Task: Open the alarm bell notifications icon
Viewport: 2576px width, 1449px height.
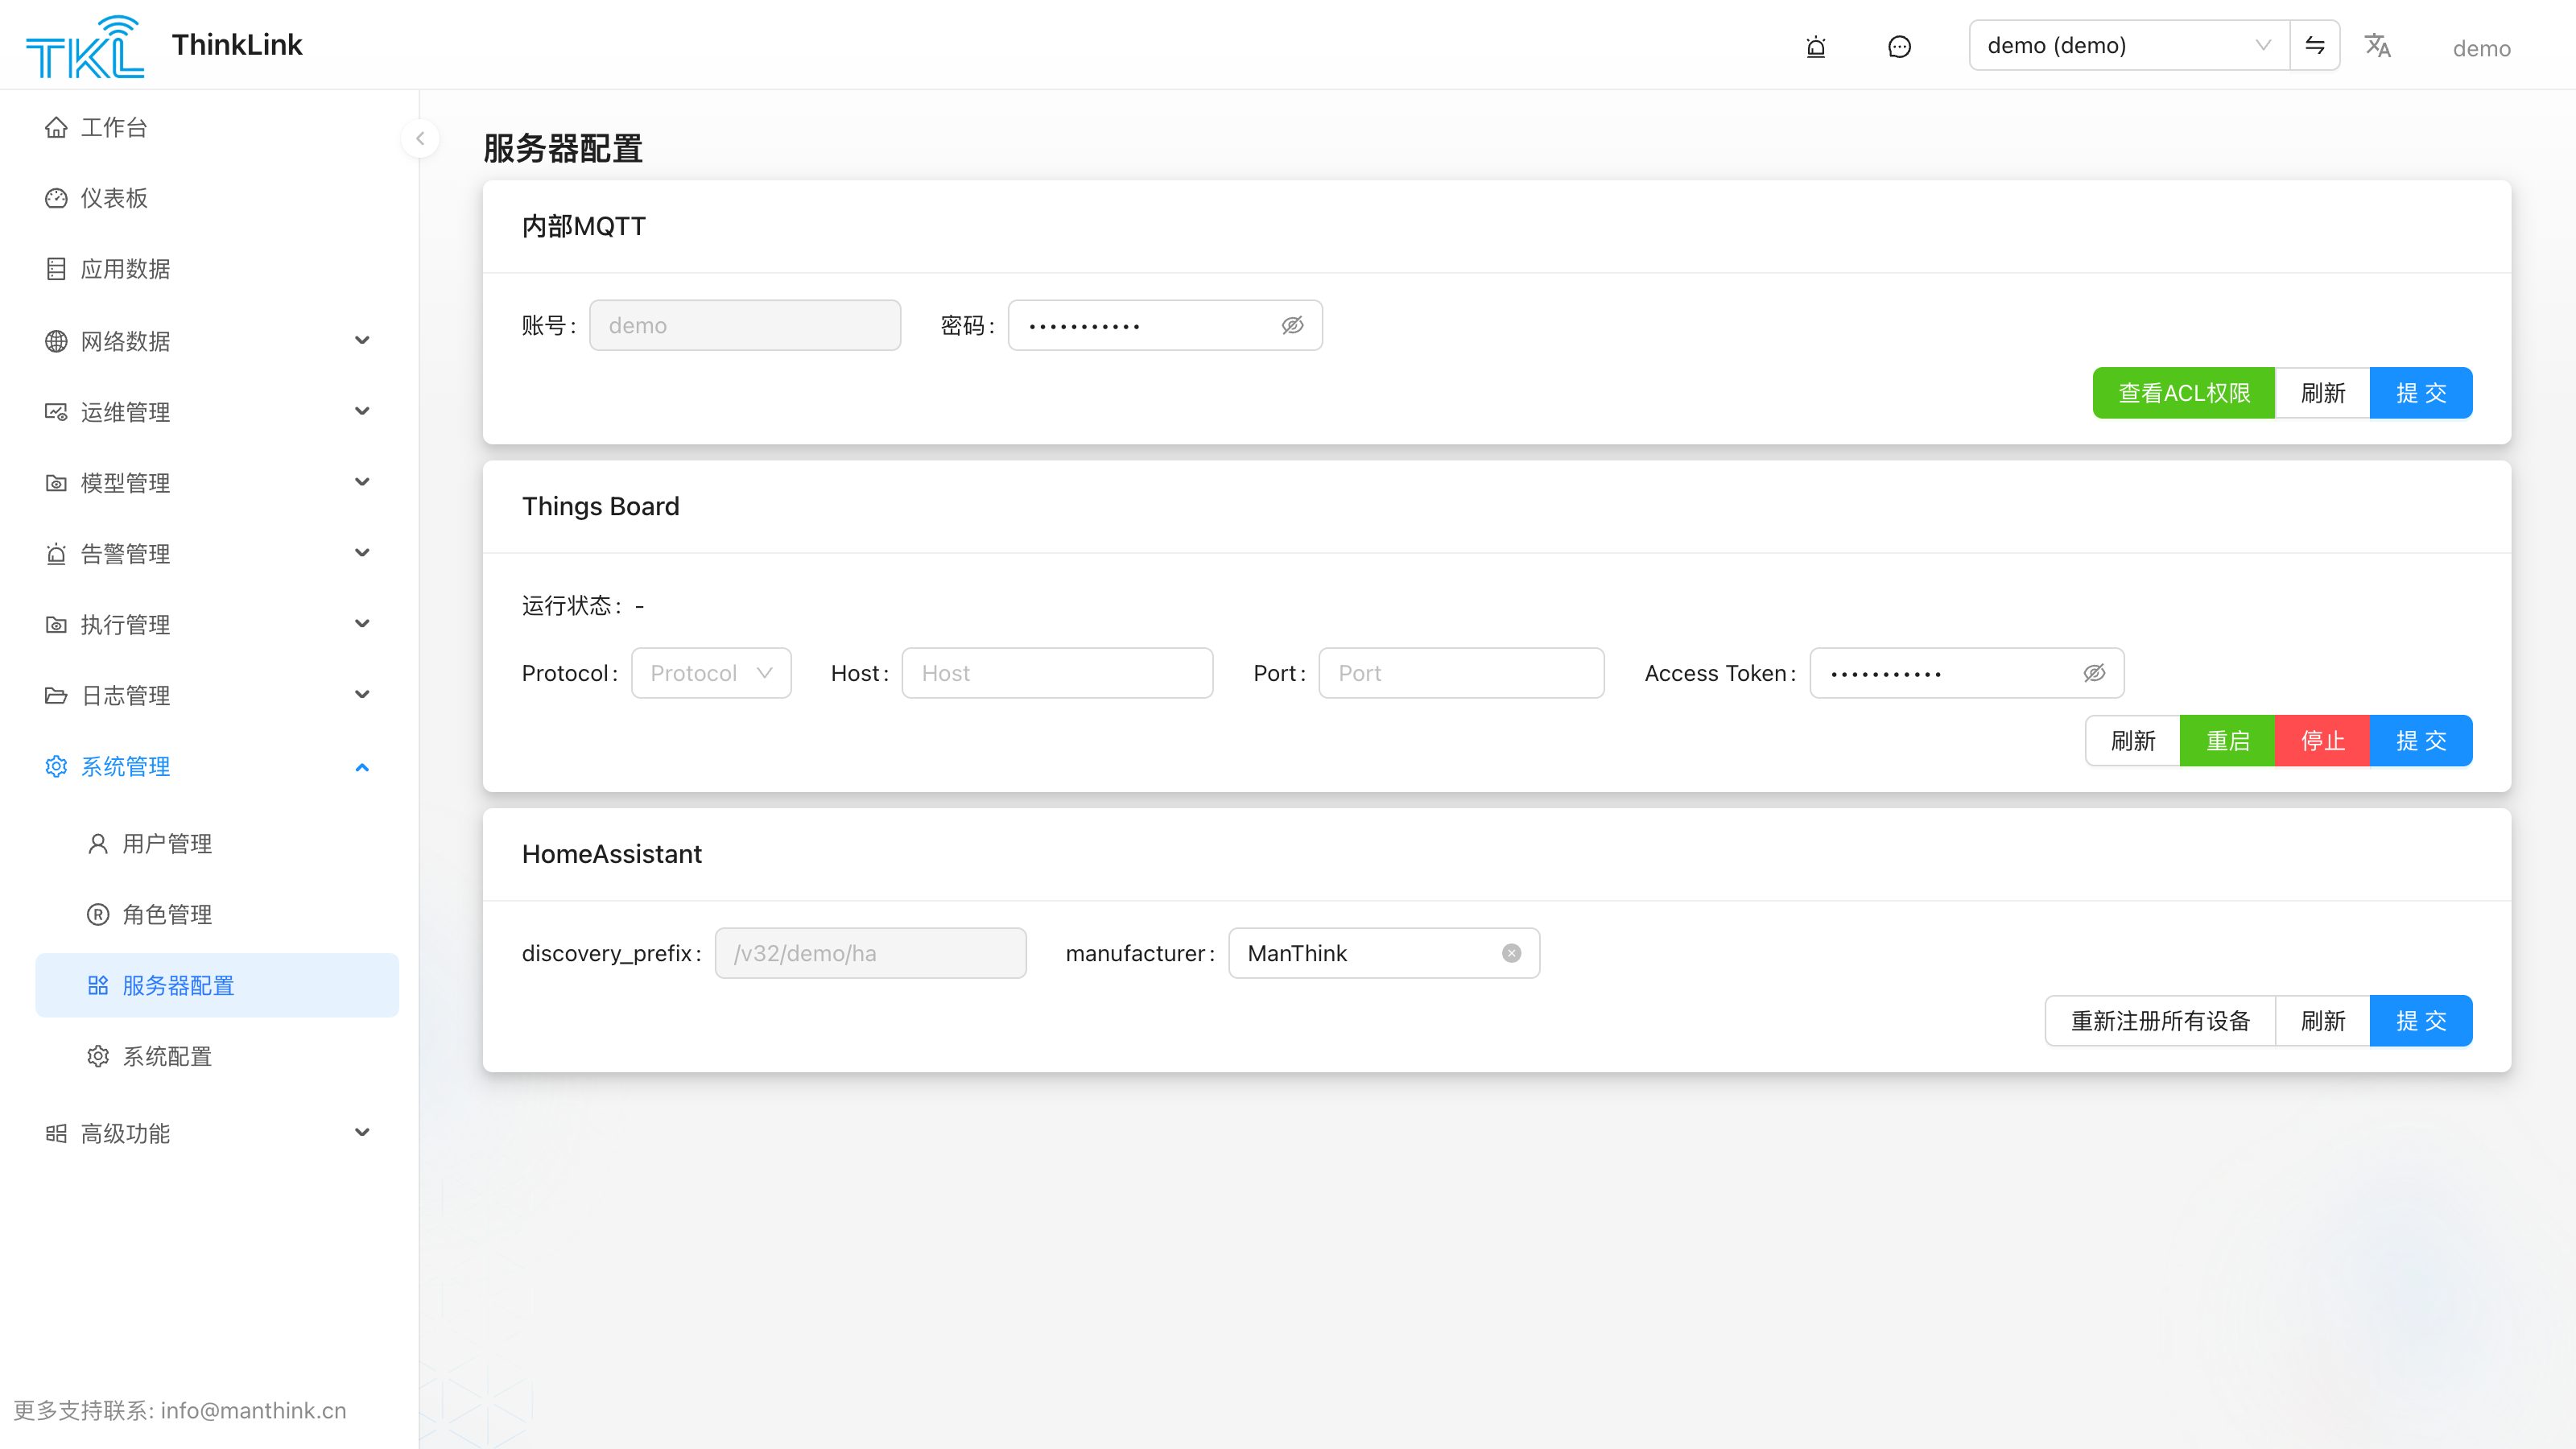Action: pyautogui.click(x=1816, y=47)
